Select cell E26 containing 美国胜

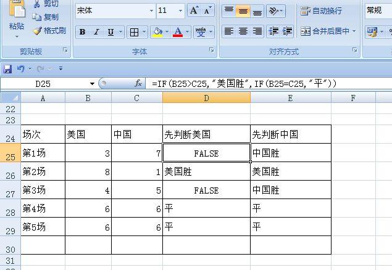tap(290, 171)
